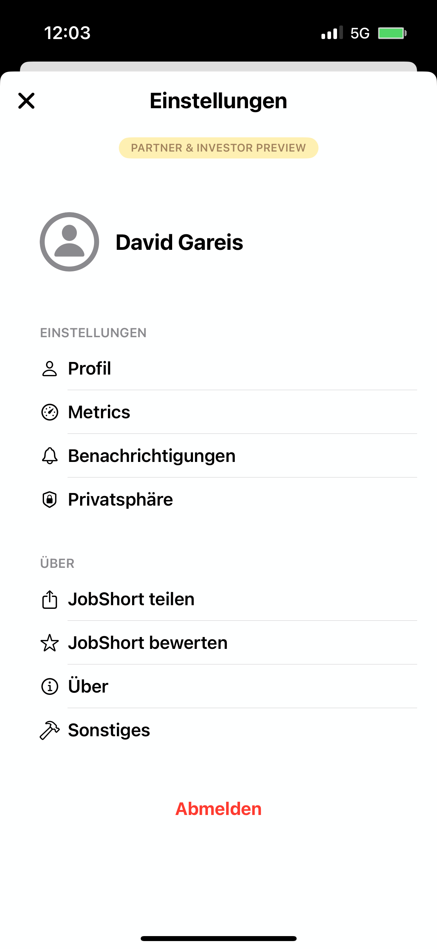Open Privatsphäre settings
This screenshot has width=437, height=949.
pyautogui.click(x=121, y=500)
